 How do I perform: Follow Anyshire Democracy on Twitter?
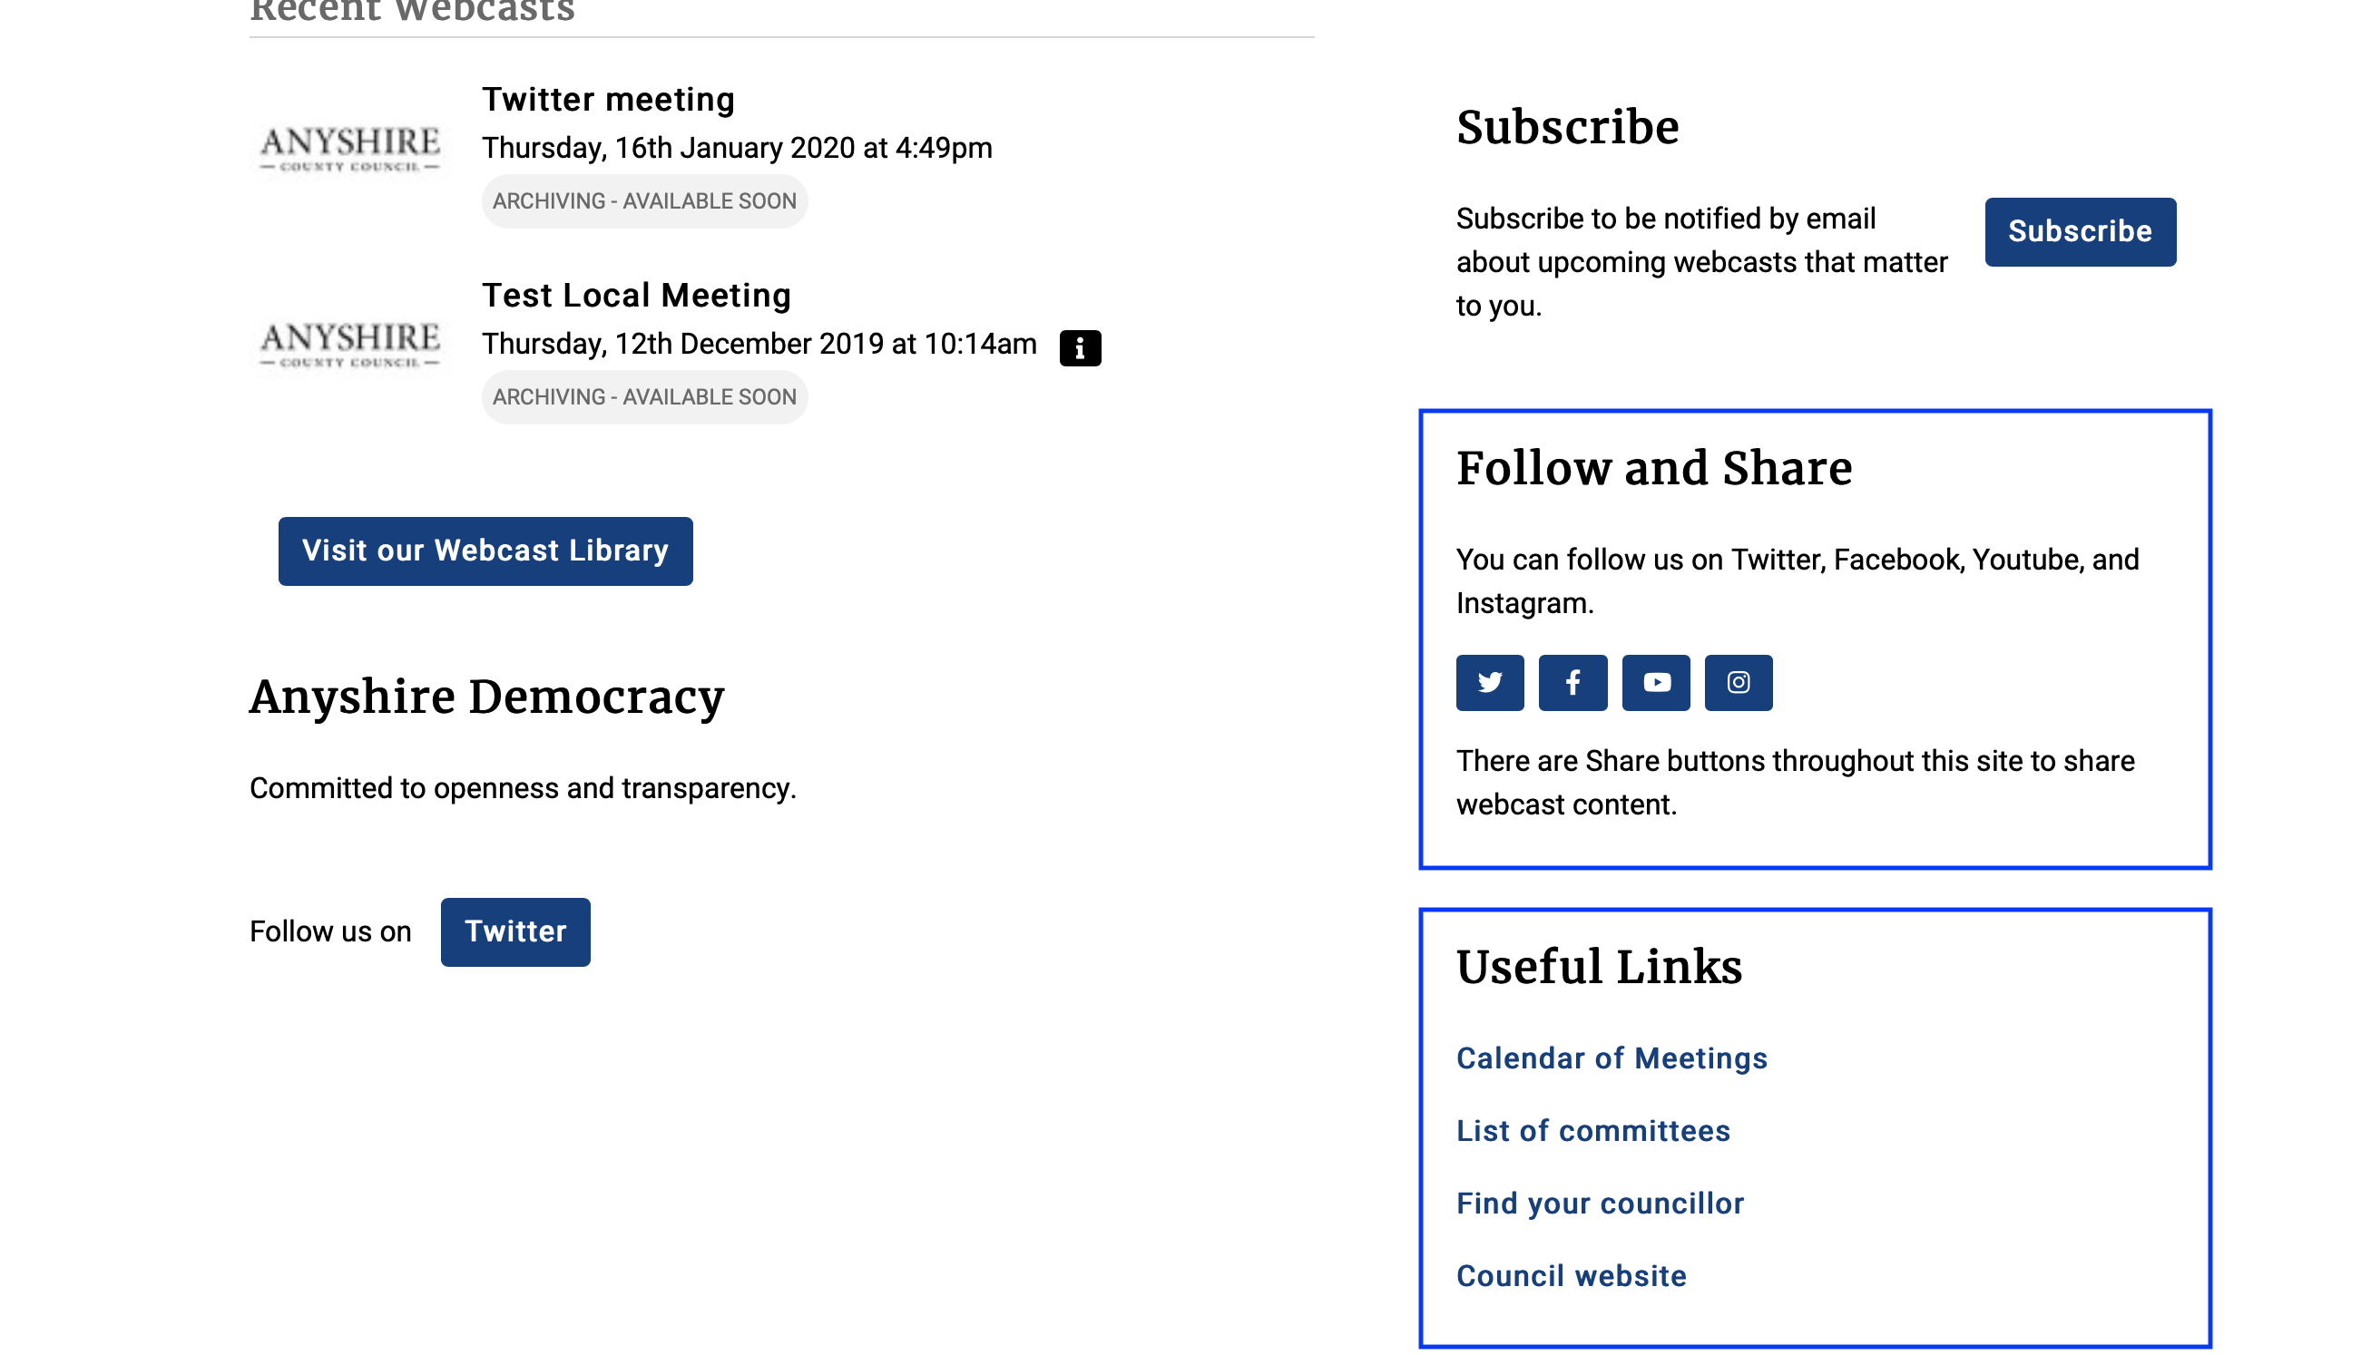coord(515,932)
